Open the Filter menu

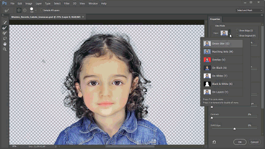point(67,3)
